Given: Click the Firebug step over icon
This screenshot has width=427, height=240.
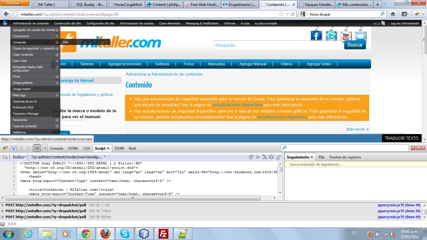Looking at the screenshot, I should click(x=271, y=157).
